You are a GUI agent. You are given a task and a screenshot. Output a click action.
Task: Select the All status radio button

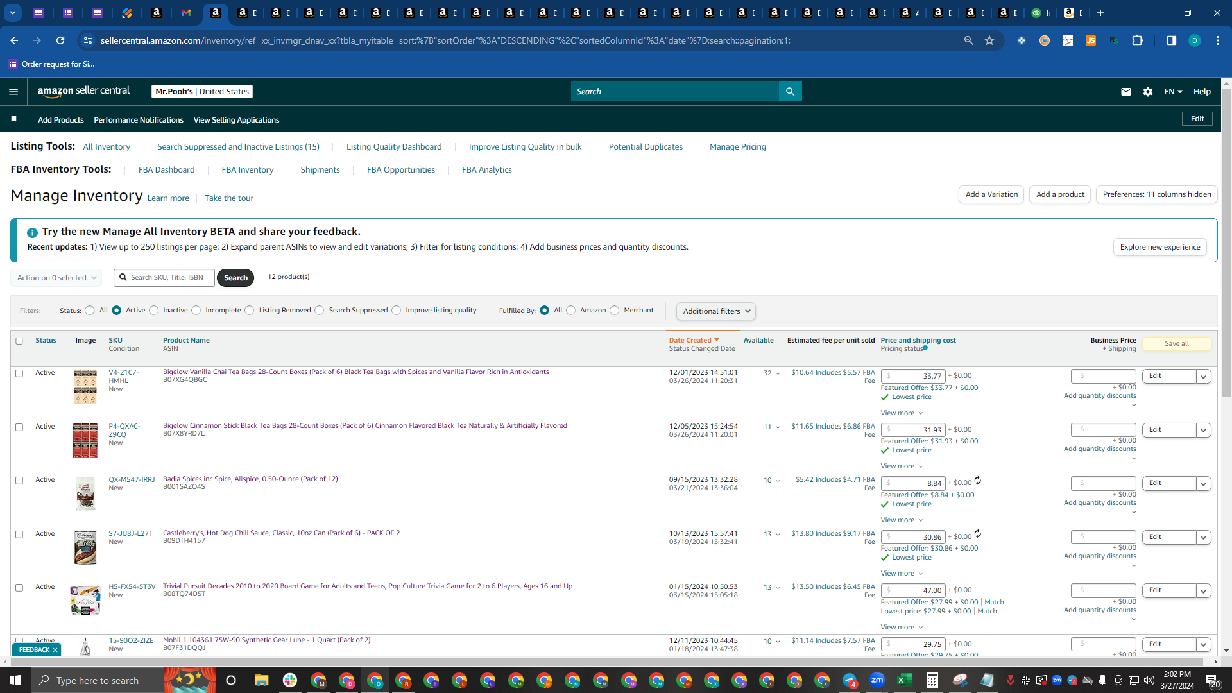click(90, 311)
